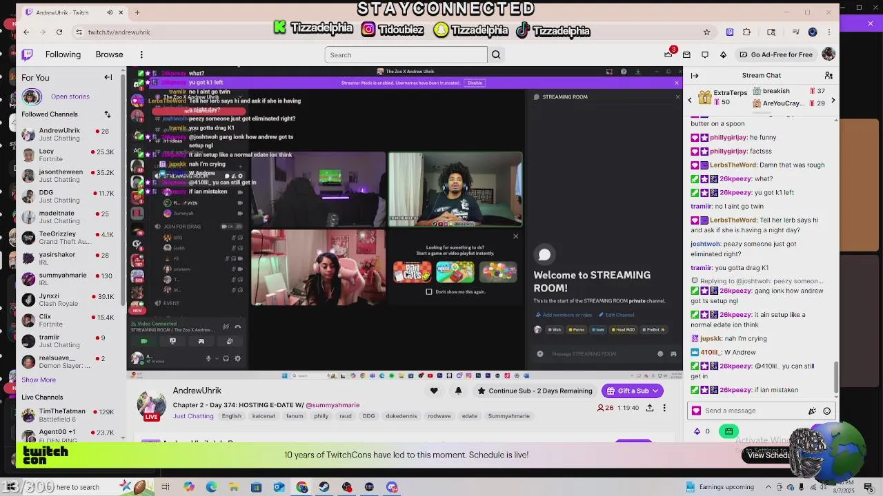This screenshot has width=883, height=496.
Task: Click the Twitch search magnifier button
Action: 496,55
